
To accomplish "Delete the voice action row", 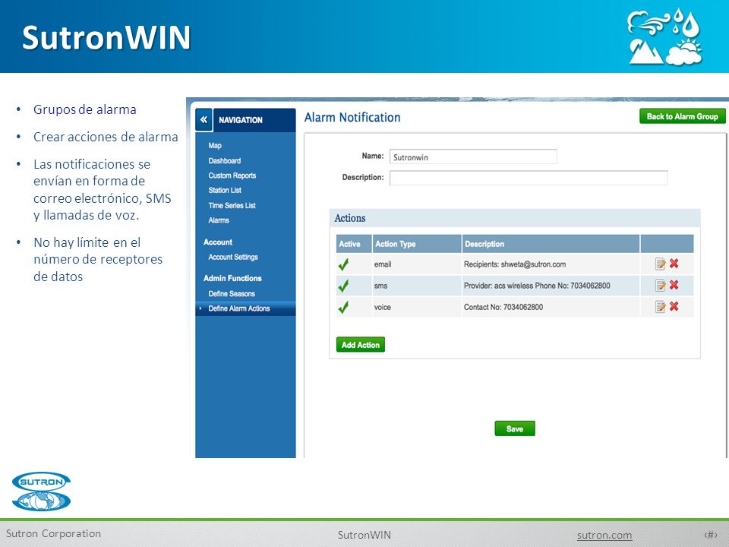I will (674, 306).
